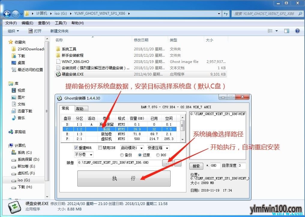Click the 目录深度 input field
Image resolution: width=305 pixels, height=217 pixels.
coord(242,166)
